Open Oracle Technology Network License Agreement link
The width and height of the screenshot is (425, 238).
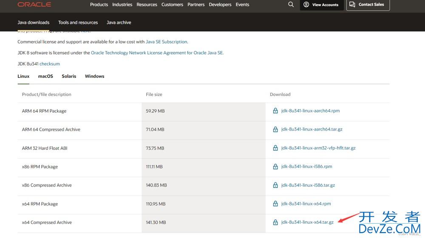click(x=157, y=53)
